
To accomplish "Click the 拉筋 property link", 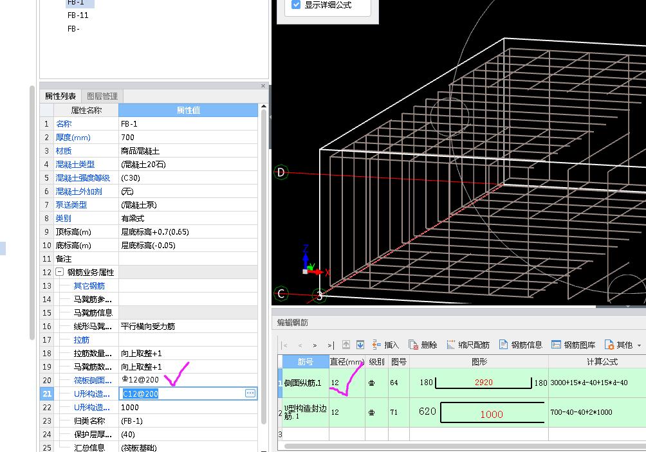I will coord(82,339).
